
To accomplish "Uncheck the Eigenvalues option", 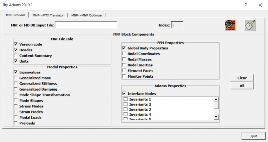I will click(x=16, y=72).
